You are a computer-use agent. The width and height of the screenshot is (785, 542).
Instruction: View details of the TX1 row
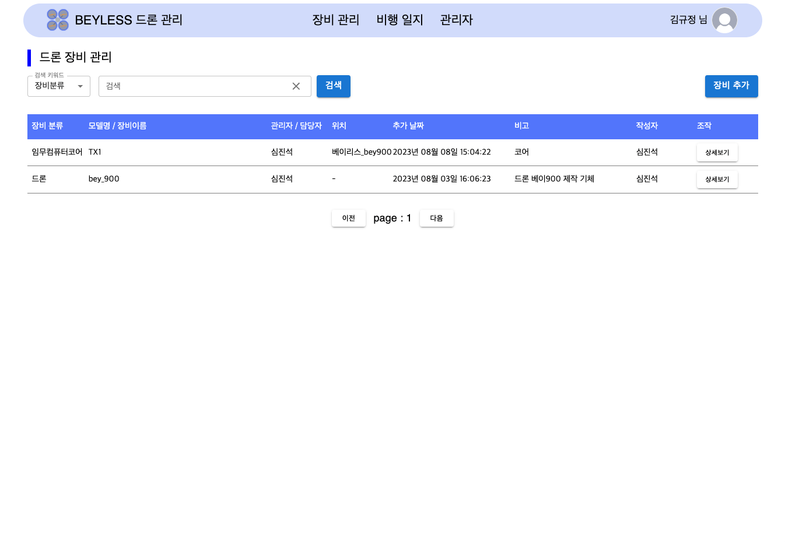tap(717, 153)
